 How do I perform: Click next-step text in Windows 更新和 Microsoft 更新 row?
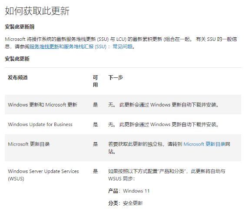163,105
